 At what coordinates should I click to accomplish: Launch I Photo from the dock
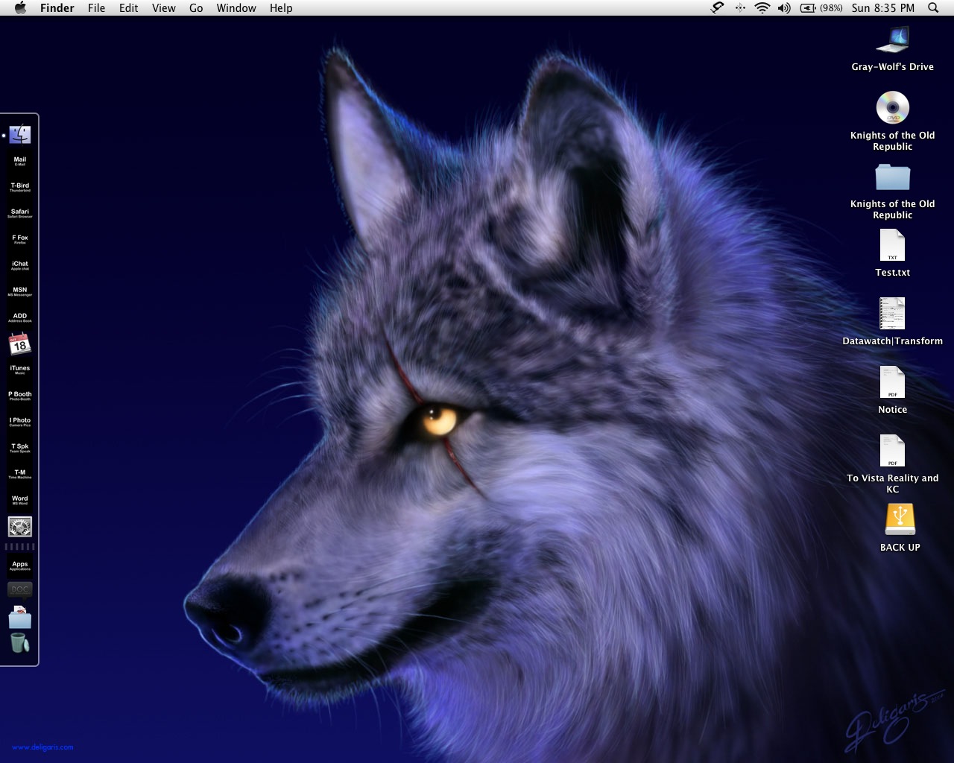[x=20, y=422]
